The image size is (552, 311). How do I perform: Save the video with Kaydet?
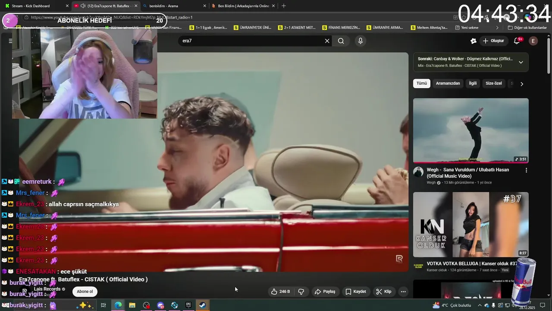(x=355, y=292)
